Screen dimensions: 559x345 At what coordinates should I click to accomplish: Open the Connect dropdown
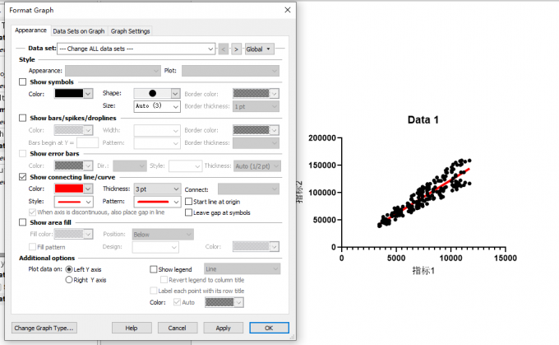point(248,189)
